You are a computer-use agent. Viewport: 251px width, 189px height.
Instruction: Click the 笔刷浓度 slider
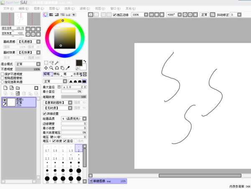pyautogui.click(x=74, y=97)
